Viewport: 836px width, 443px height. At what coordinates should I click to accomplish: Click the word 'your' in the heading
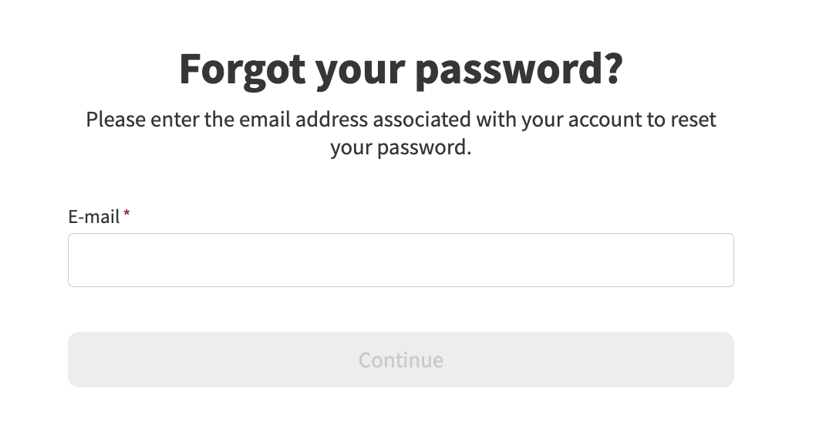[x=360, y=73]
